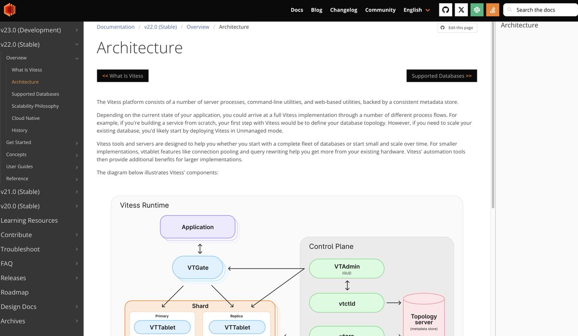Click the Documentation breadcrumb link
578x336 pixels.
tap(116, 27)
